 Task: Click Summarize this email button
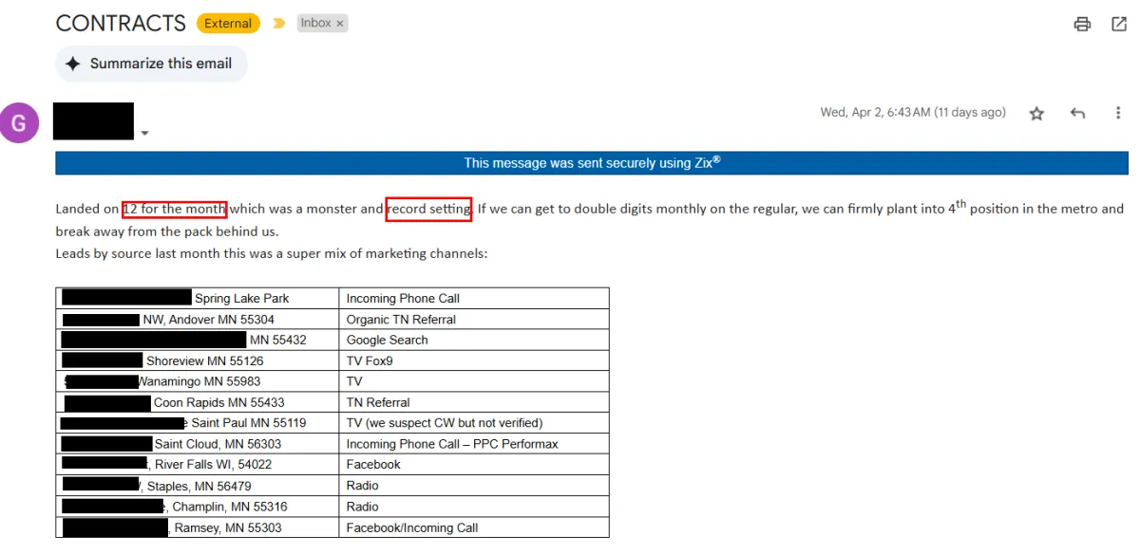click(151, 64)
